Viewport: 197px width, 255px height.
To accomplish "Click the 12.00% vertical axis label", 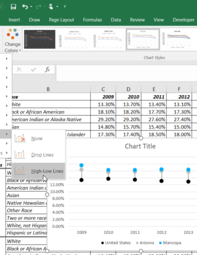I will click(x=57, y=185).
